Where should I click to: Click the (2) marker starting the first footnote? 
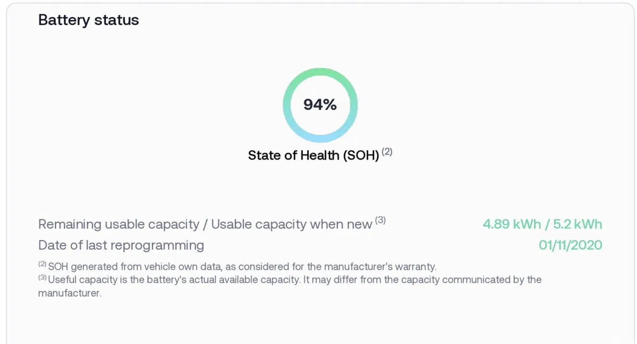click(42, 264)
